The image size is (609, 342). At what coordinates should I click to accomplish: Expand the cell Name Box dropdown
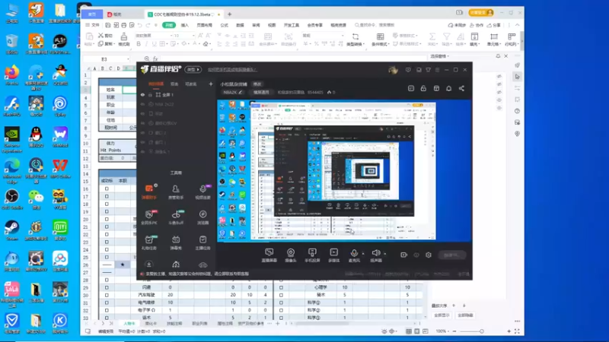pyautogui.click(x=128, y=59)
